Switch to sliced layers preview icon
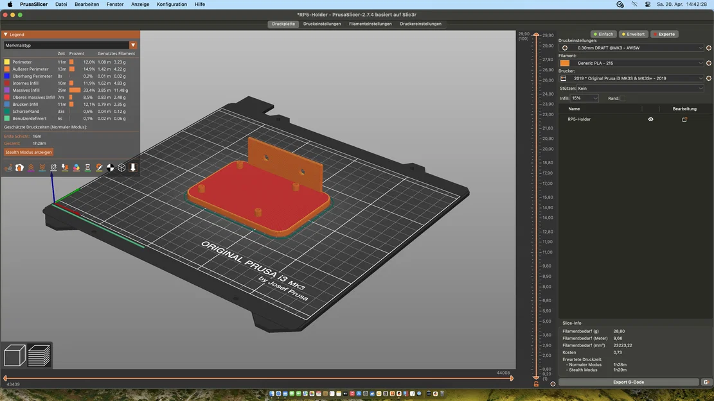The height and width of the screenshot is (401, 714). (39, 355)
